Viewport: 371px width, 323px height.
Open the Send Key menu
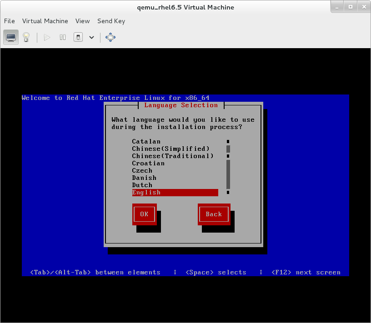pos(111,21)
